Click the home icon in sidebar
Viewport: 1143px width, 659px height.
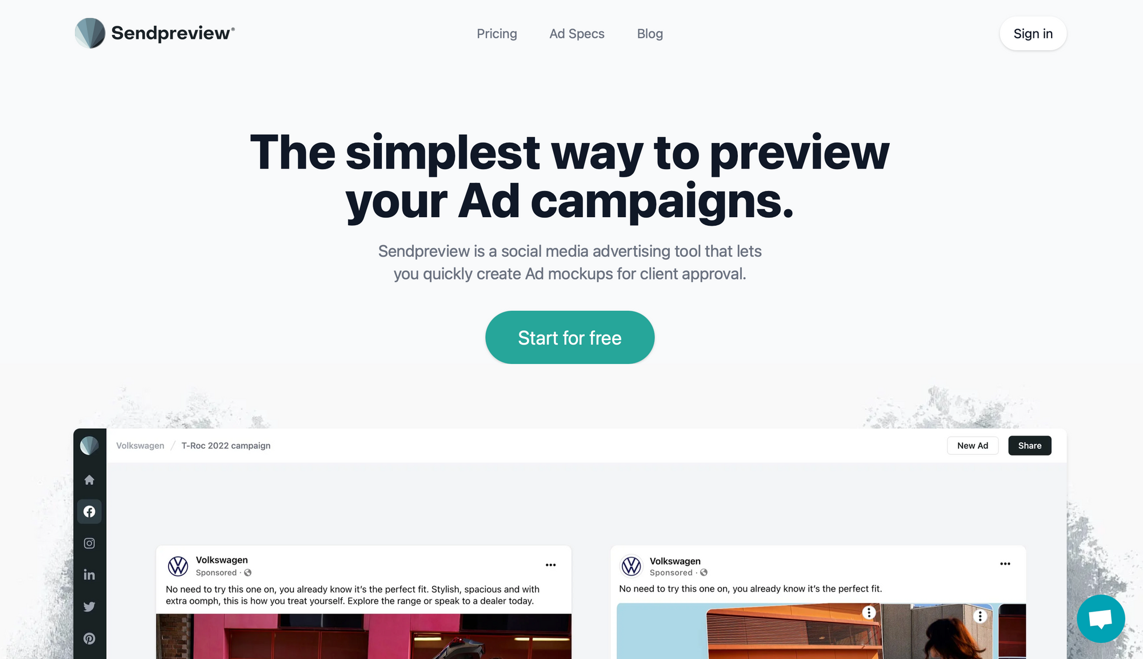89,479
